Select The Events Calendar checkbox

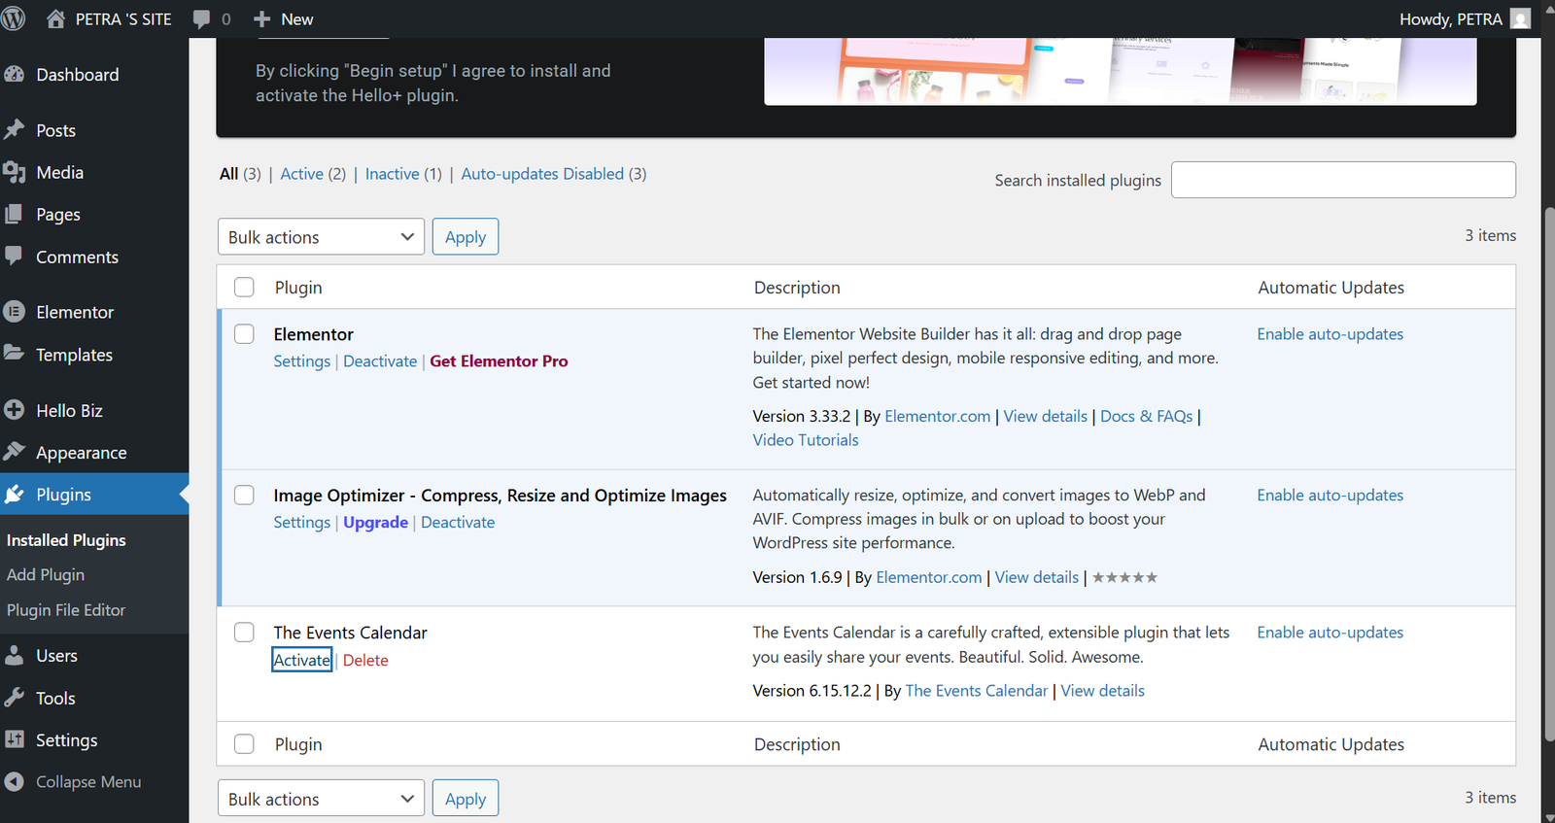coord(244,633)
